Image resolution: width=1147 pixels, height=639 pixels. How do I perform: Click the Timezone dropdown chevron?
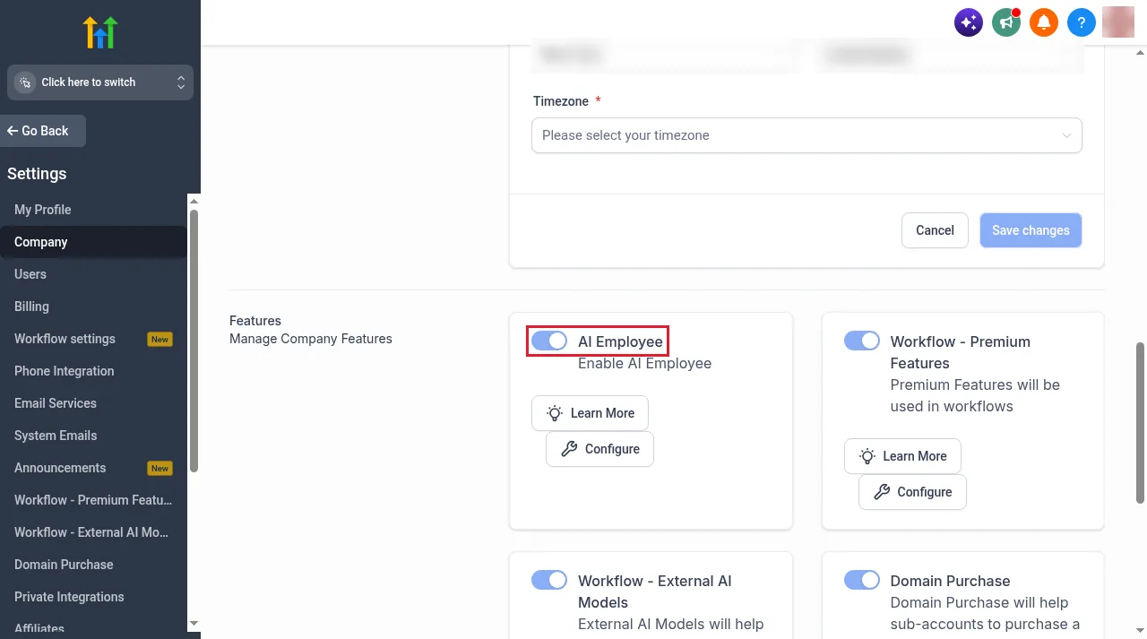pos(1066,135)
